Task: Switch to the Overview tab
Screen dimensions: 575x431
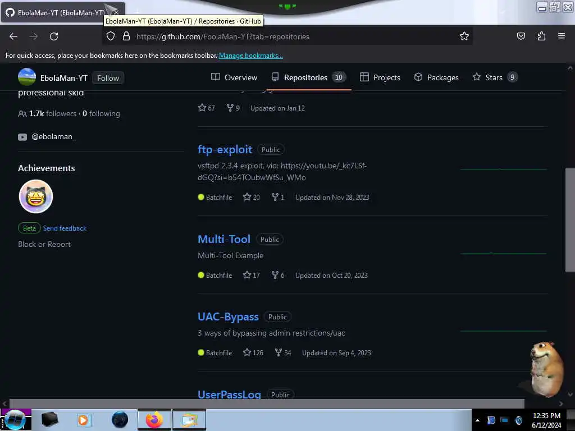Action: pos(234,77)
